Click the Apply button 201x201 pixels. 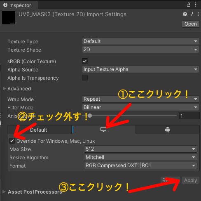(191, 180)
